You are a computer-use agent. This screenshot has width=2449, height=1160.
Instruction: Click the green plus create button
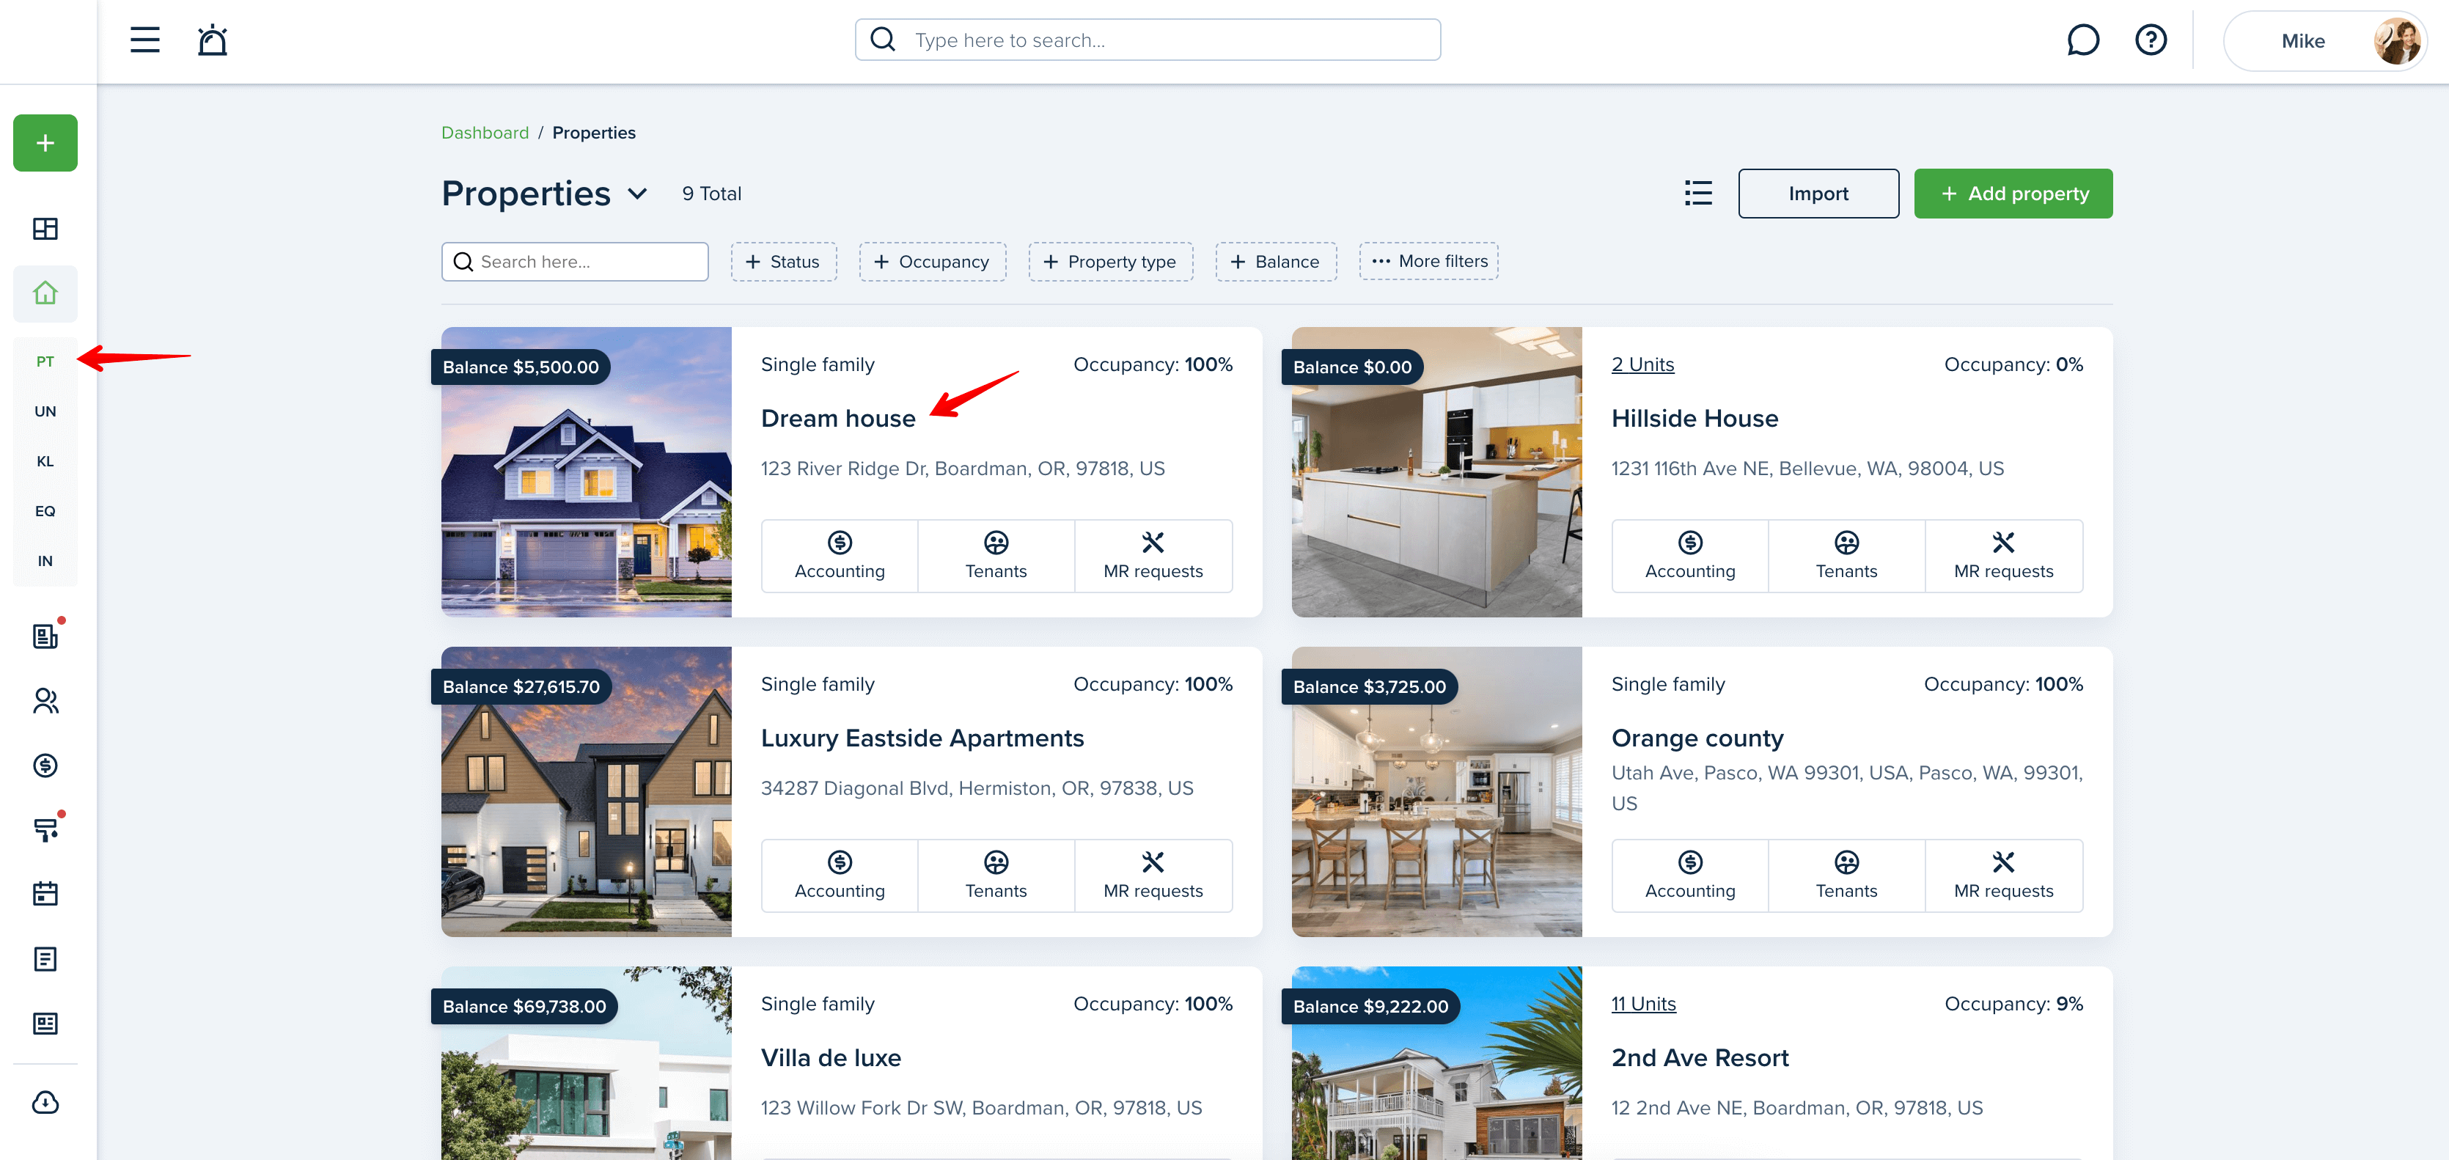[x=45, y=143]
